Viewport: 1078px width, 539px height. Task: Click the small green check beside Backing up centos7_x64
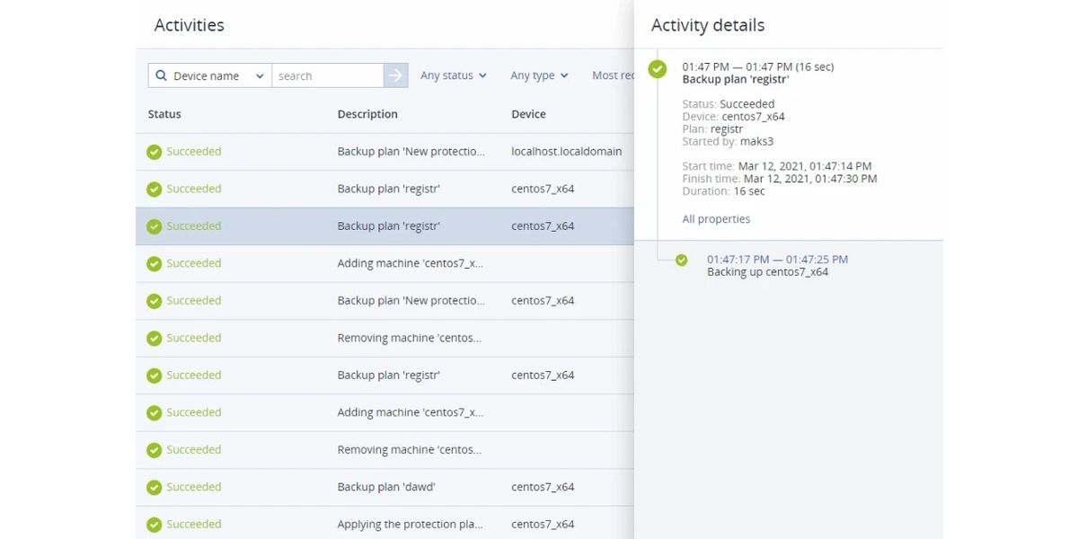tap(682, 261)
